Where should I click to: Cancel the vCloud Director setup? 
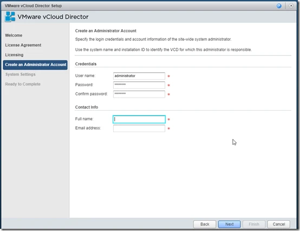(x=278, y=224)
